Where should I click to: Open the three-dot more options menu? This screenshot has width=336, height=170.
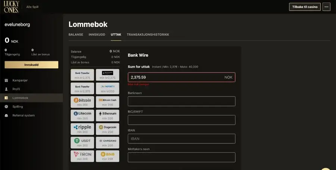pos(326,7)
